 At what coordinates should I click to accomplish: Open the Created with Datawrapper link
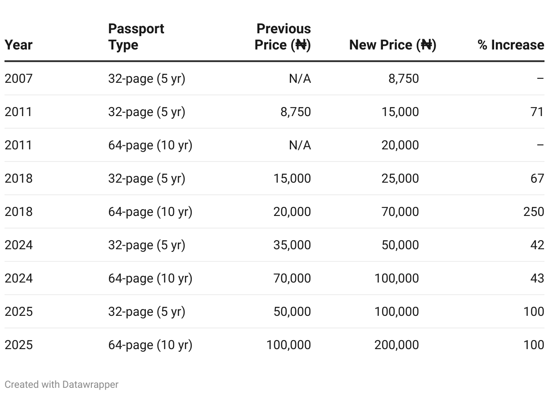pyautogui.click(x=62, y=385)
